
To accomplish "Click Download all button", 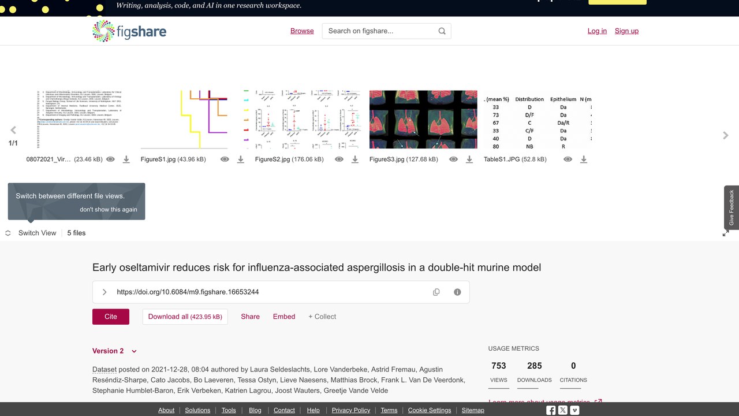I will pyautogui.click(x=185, y=317).
